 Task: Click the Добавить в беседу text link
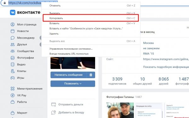pyautogui.click(x=71, y=113)
